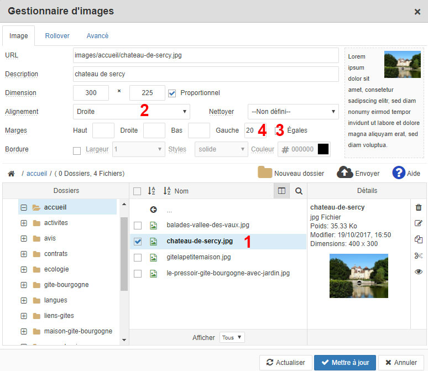Image resolution: width=428 pixels, height=371 pixels.
Task: Click the black border color swatch
Action: (323, 149)
